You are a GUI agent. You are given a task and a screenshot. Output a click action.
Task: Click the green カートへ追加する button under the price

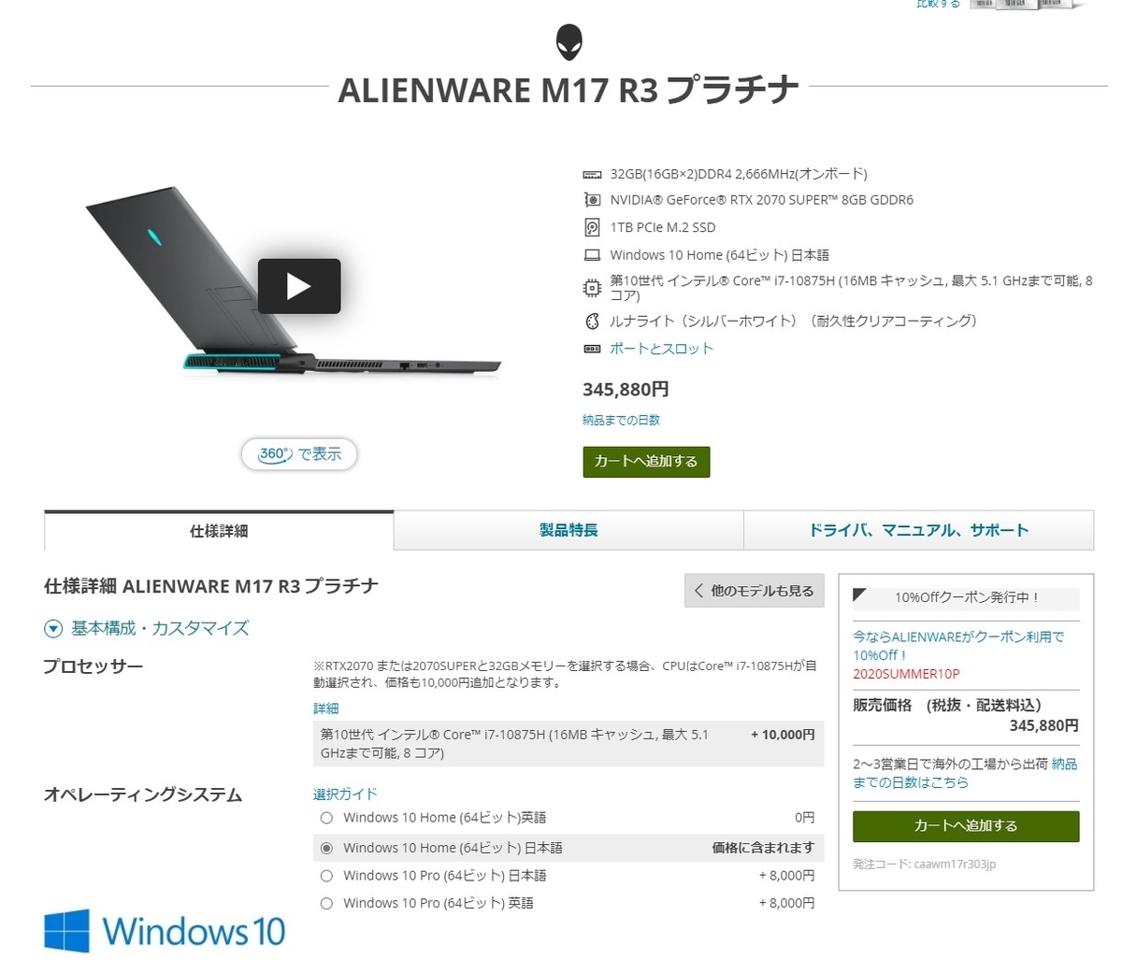pos(646,462)
